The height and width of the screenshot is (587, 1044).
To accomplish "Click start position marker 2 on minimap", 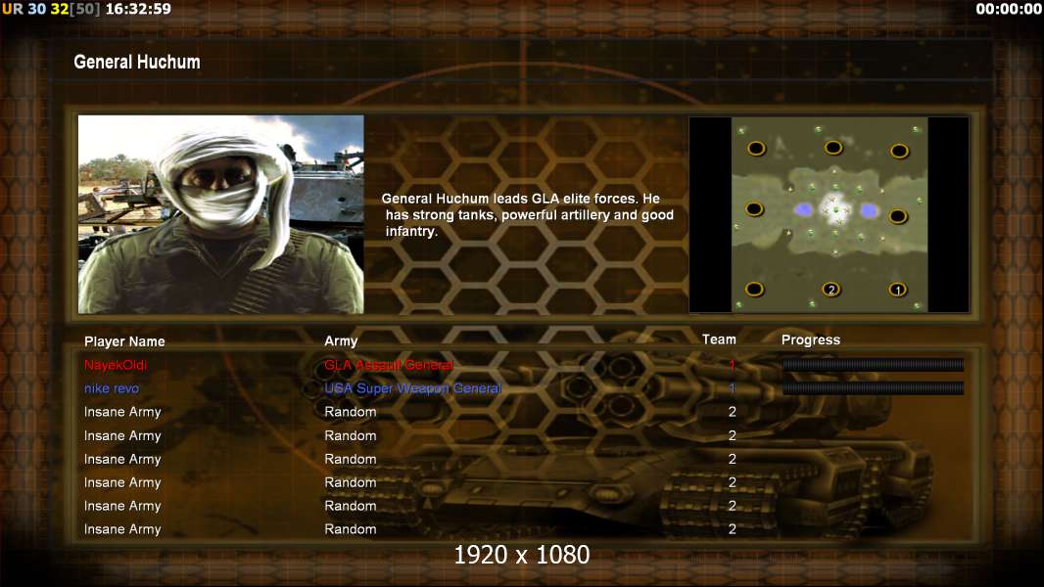I will click(830, 290).
